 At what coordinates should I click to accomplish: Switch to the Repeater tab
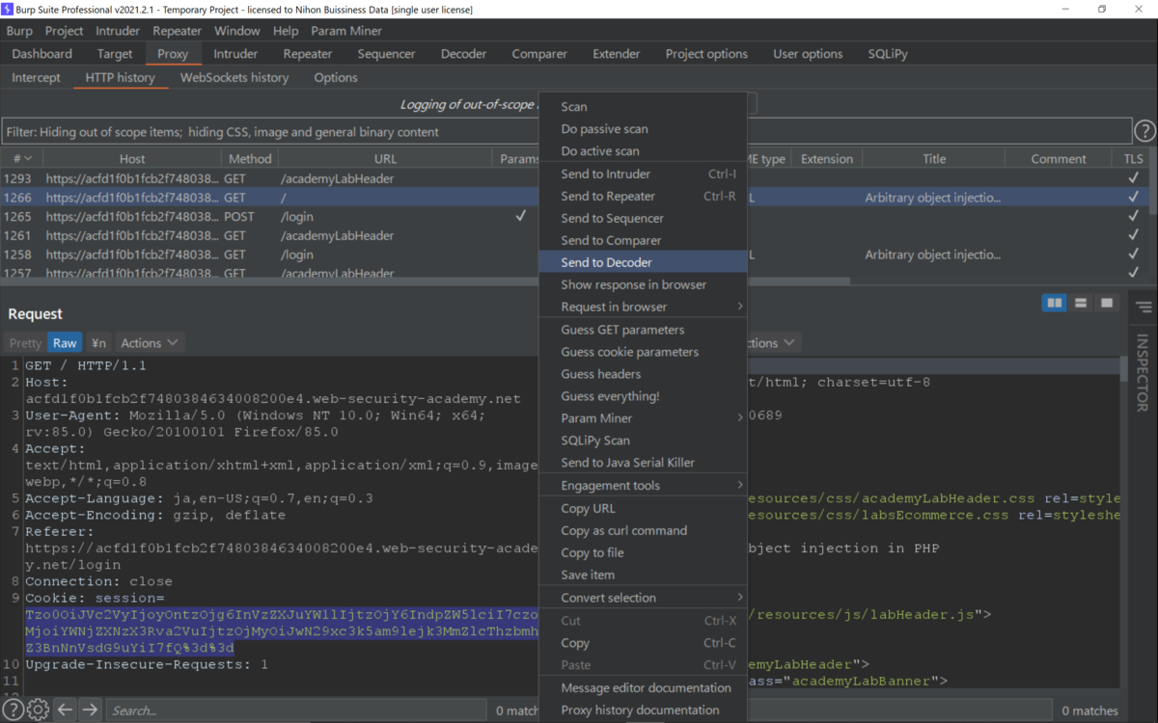click(x=307, y=54)
